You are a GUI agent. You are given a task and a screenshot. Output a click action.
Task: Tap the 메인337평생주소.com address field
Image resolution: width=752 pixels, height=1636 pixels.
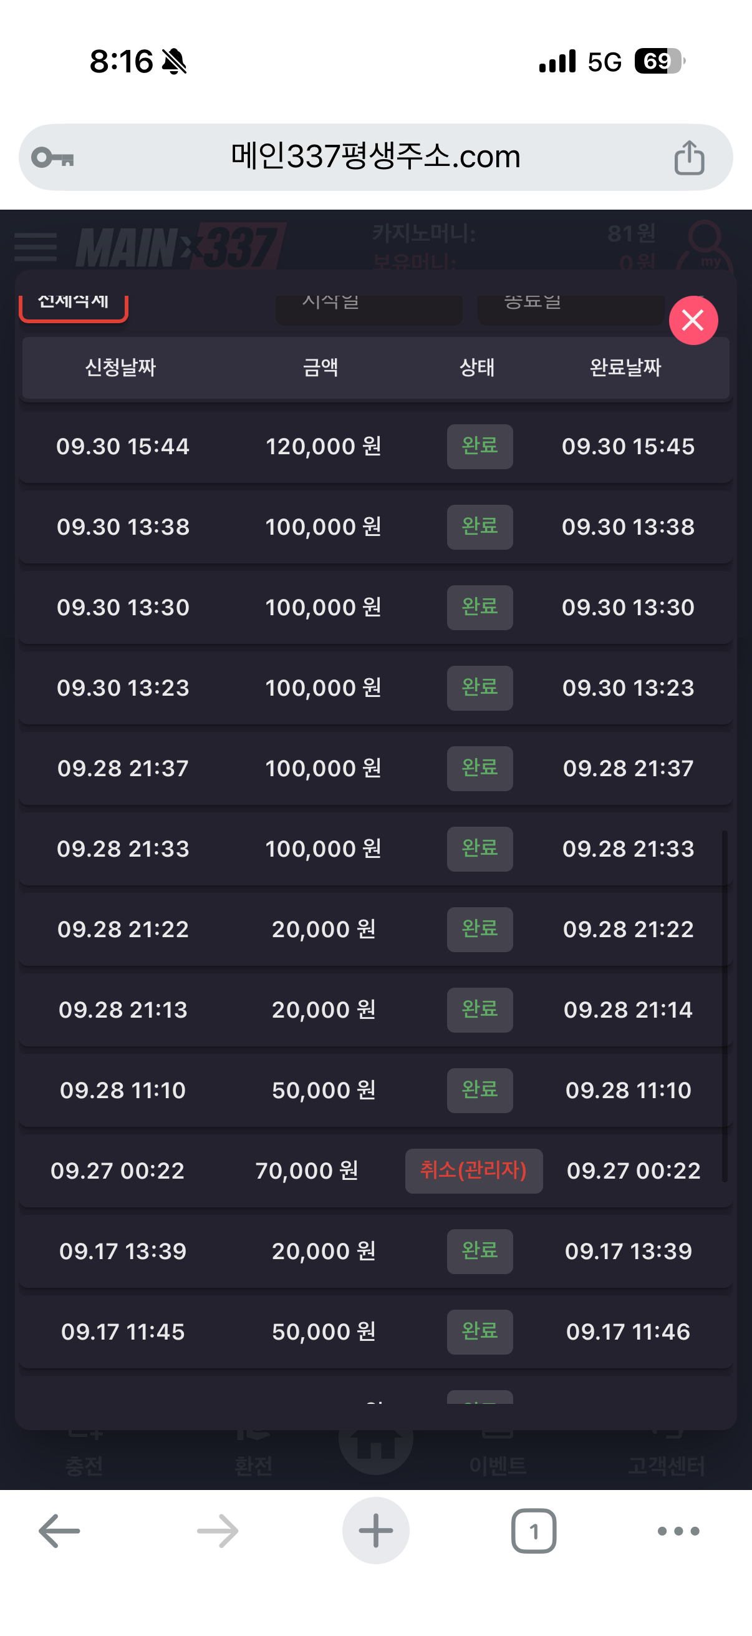click(375, 157)
